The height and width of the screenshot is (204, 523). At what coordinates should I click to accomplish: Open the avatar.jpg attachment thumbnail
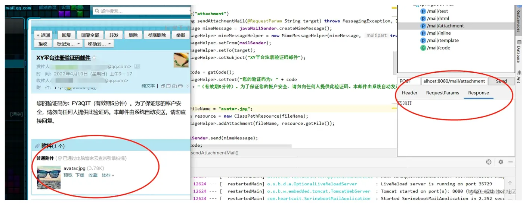49,177
